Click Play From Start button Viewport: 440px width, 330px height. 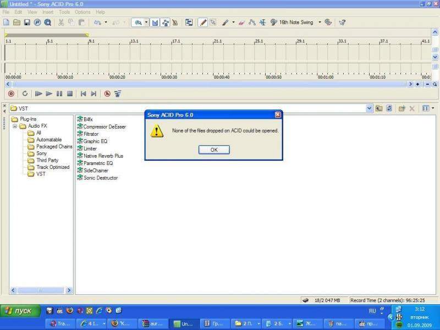(x=38, y=94)
